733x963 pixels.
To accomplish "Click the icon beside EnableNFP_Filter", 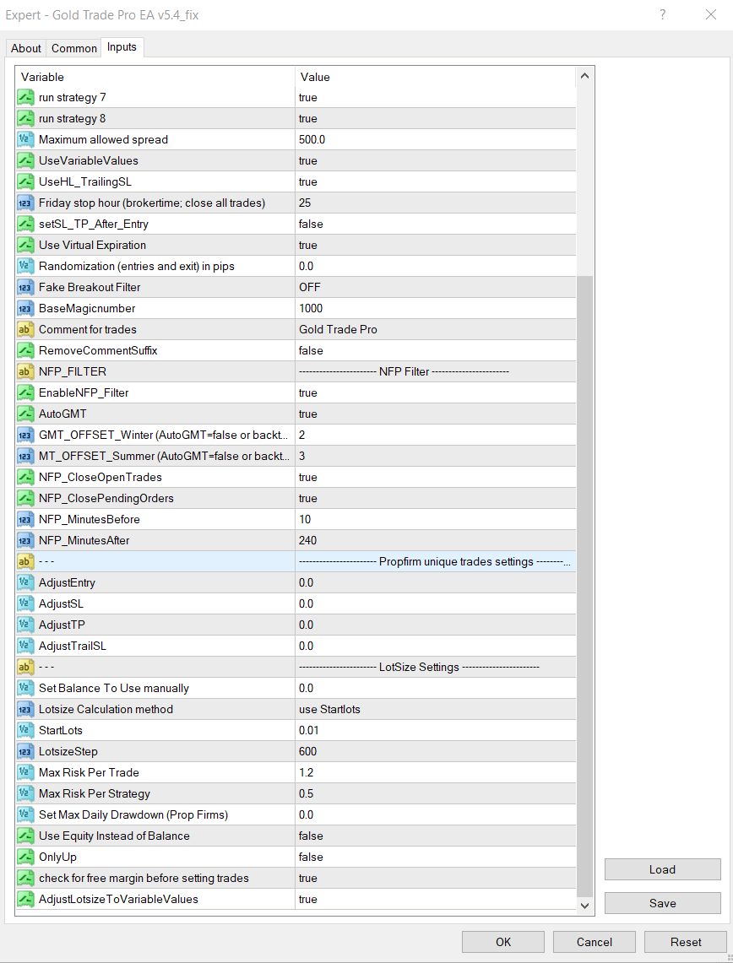I will 25,392.
